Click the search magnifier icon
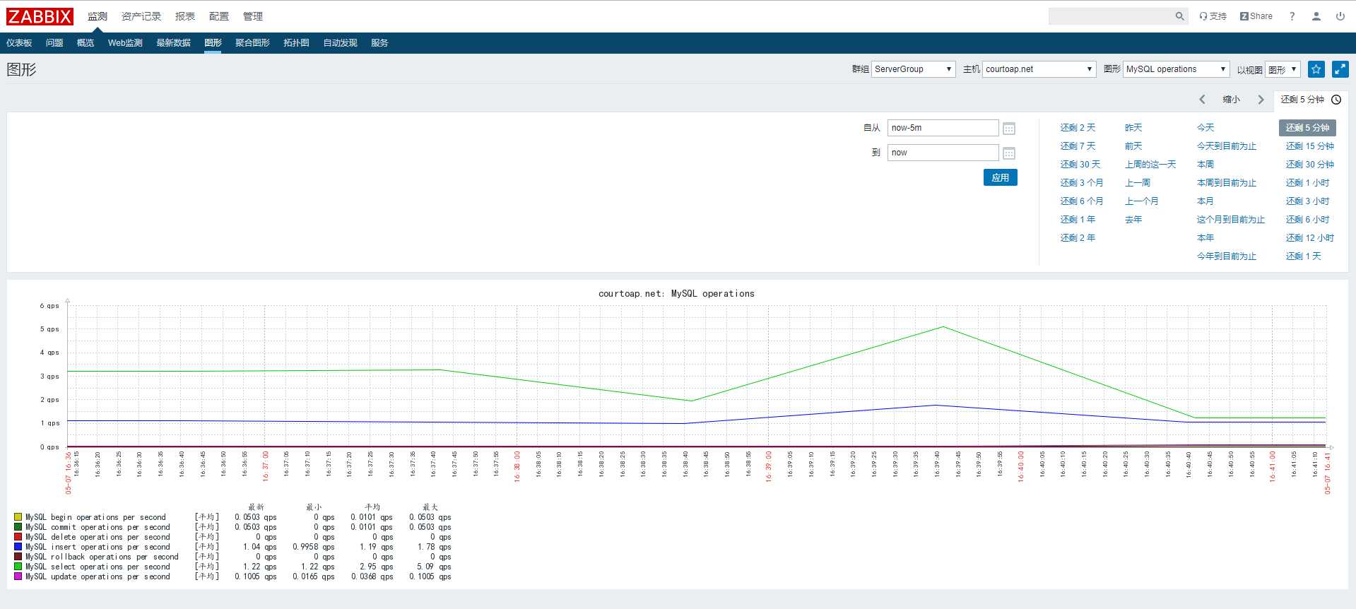 click(x=1179, y=16)
